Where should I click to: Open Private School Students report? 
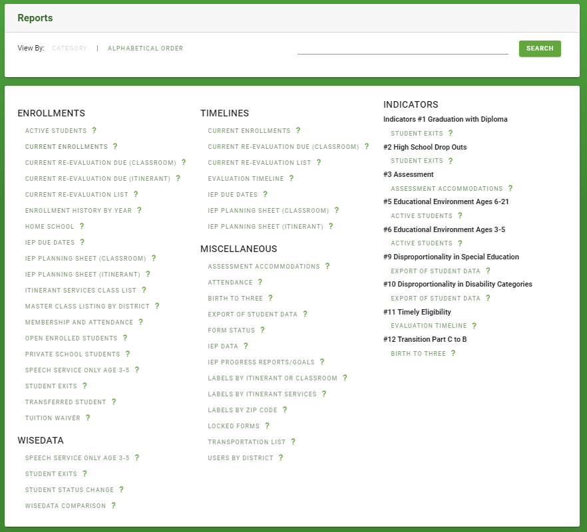[73, 354]
